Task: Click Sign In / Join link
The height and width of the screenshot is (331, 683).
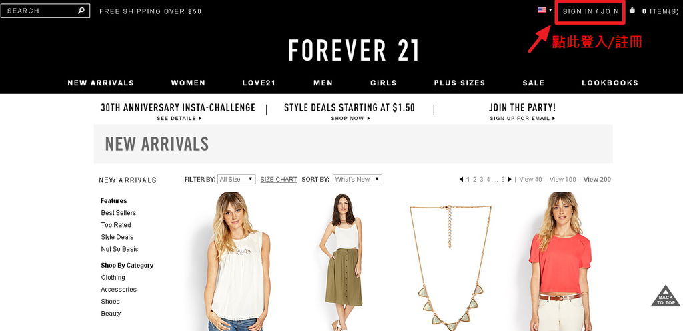Action: pos(591,11)
